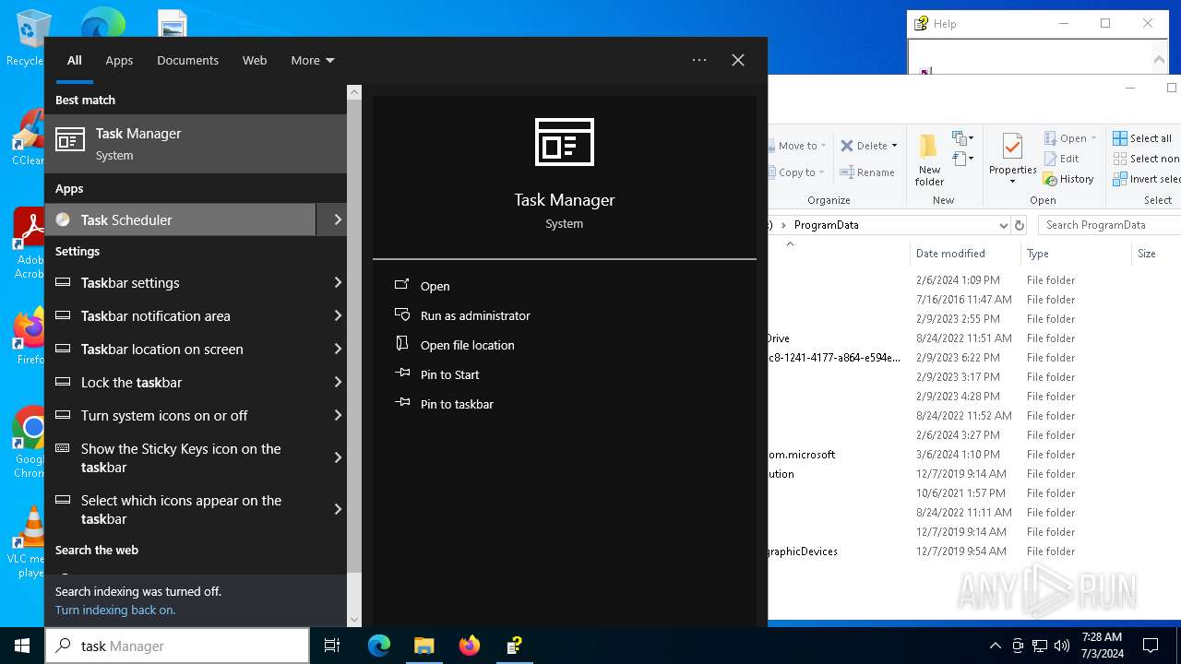Click scroll-down arrow of search results list
Image resolution: width=1181 pixels, height=664 pixels.
(x=354, y=620)
